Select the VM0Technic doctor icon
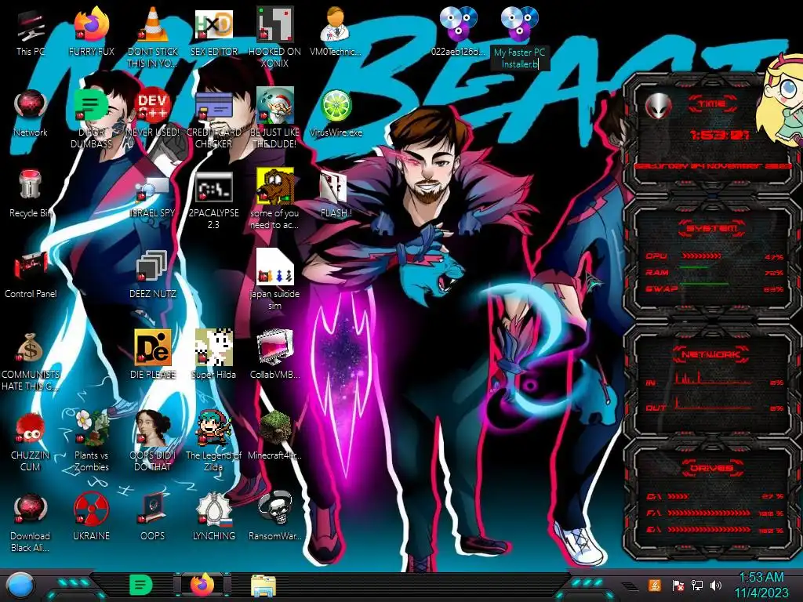 [336, 31]
